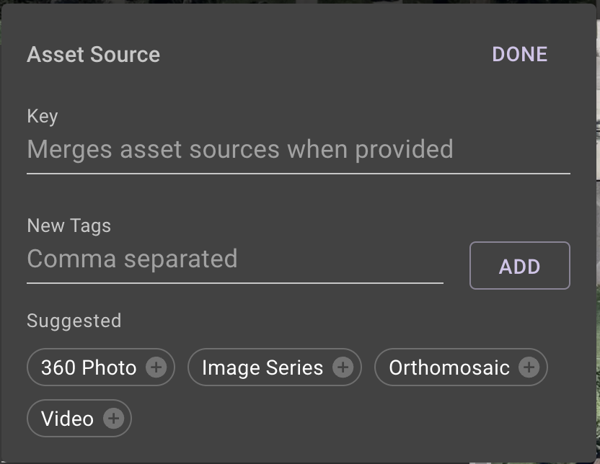Click the plus icon on Image Series

[344, 367]
